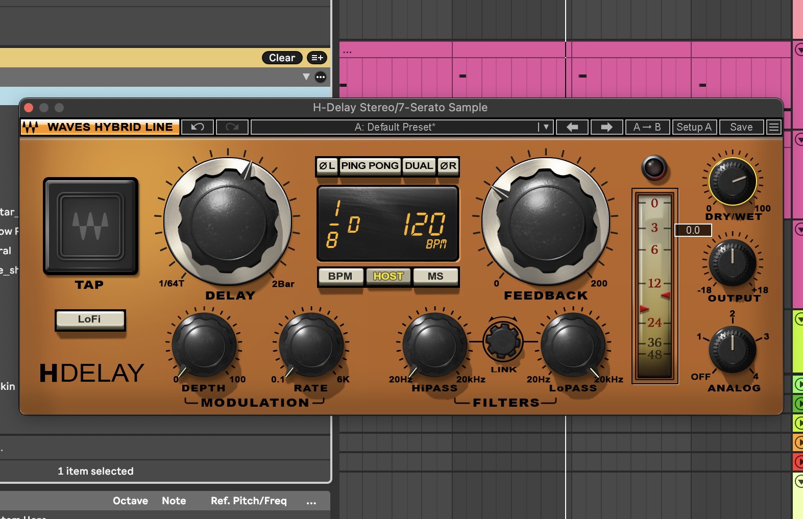Click the undo arrow in plugin toolbar

coord(198,127)
